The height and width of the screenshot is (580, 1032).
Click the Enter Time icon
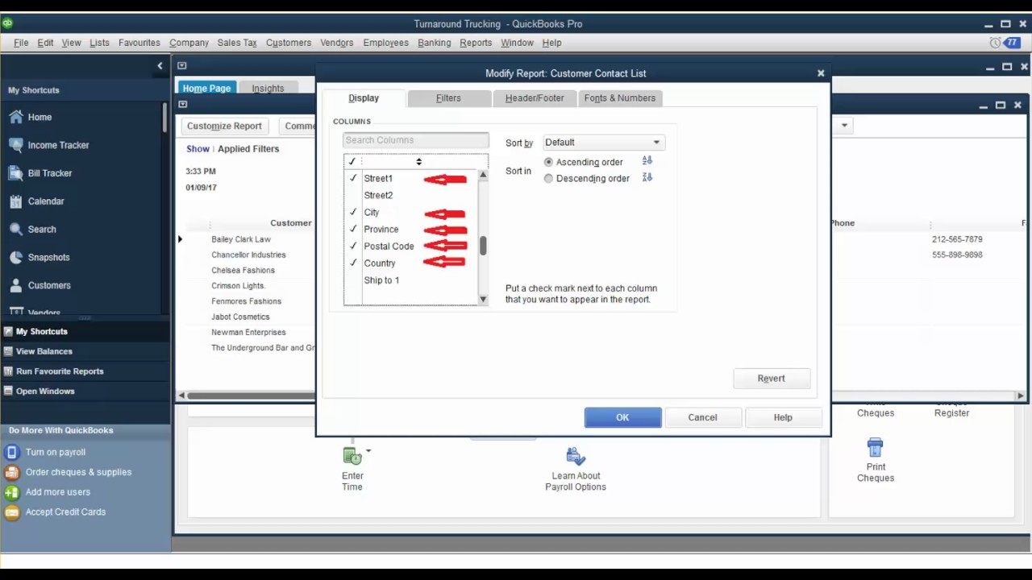tap(352, 456)
